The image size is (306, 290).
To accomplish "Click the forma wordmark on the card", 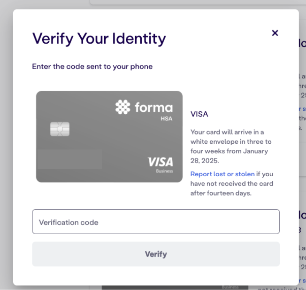I will 154,107.
